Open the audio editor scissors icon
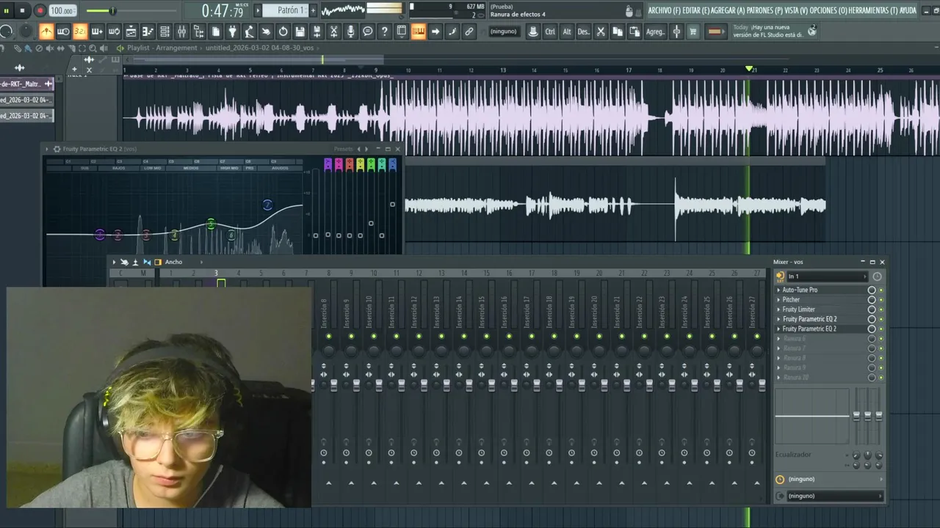Image resolution: width=940 pixels, height=528 pixels. pyautogui.click(x=333, y=32)
